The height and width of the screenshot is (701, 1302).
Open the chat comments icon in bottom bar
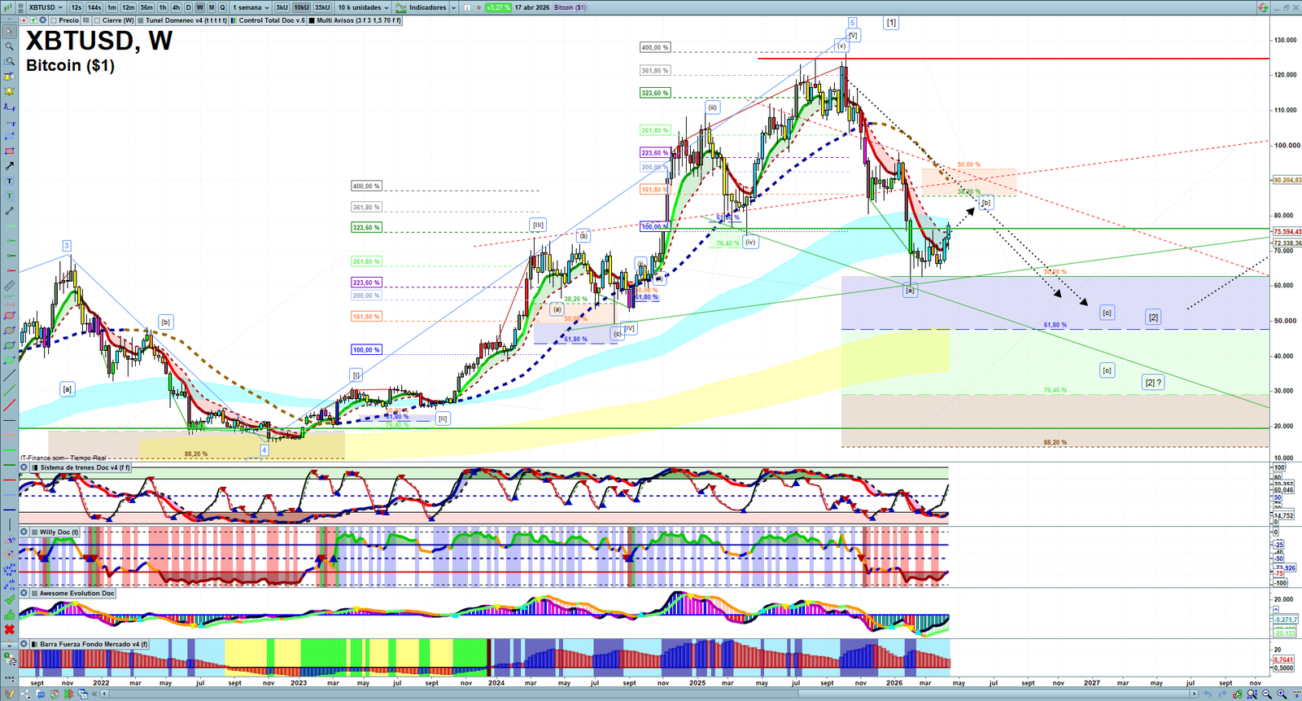[41, 694]
